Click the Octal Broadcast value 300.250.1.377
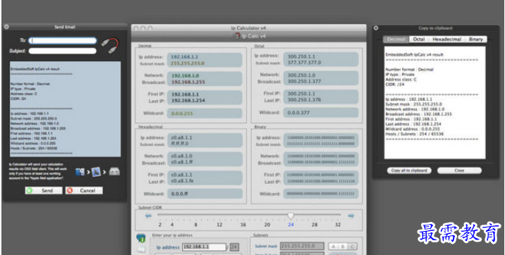Screen dimensions: 505x255 [305, 81]
